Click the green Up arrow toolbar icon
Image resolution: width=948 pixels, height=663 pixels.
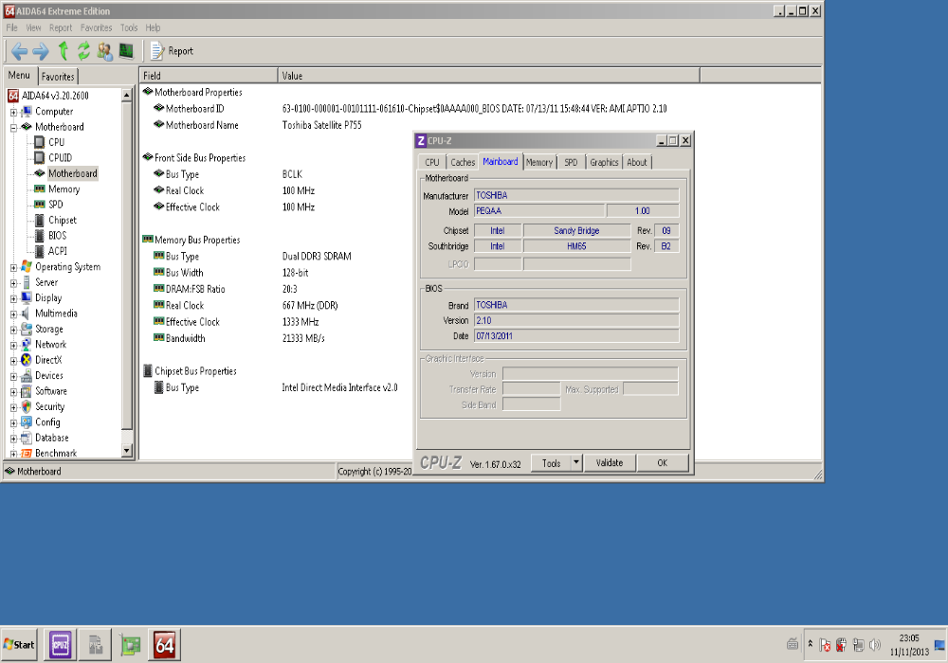point(63,51)
